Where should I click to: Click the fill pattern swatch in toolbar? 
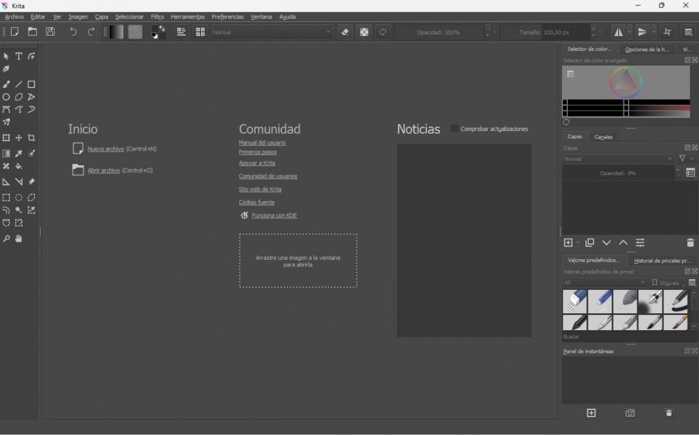[135, 32]
